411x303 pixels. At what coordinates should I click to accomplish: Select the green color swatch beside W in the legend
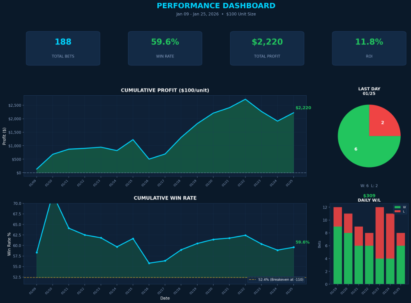[x=397, y=207]
